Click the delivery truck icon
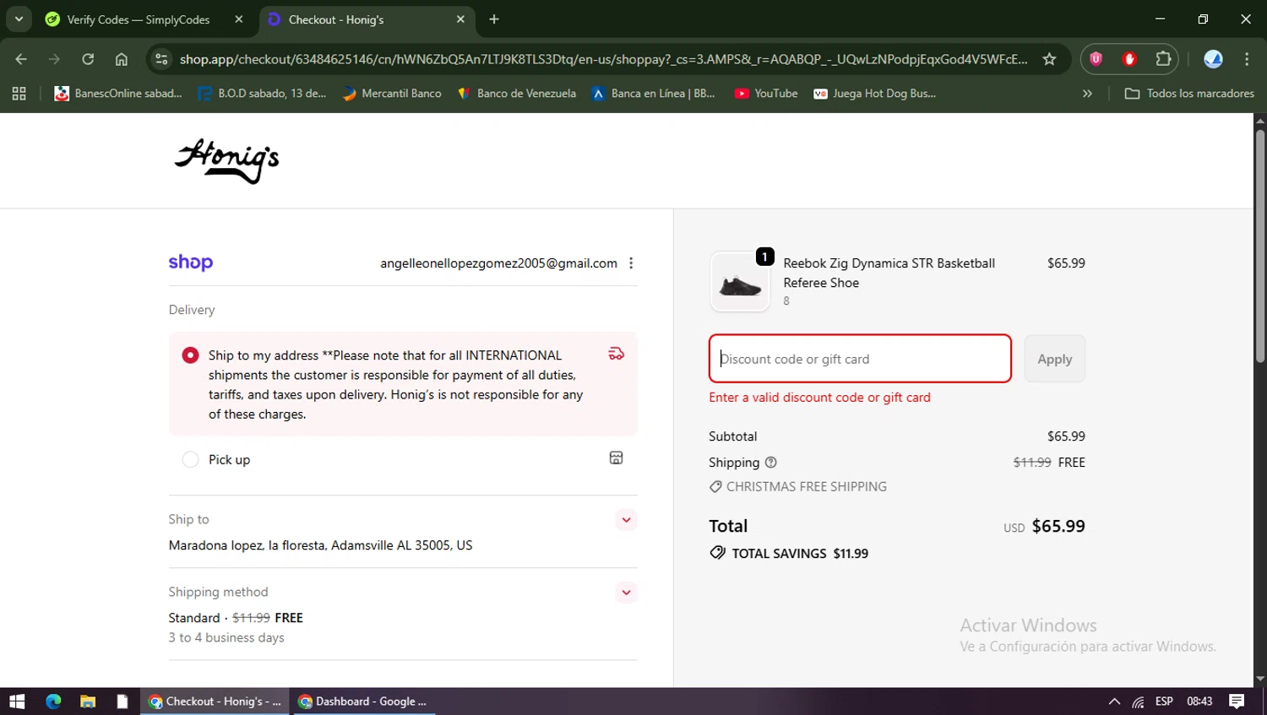1267x715 pixels. click(617, 354)
